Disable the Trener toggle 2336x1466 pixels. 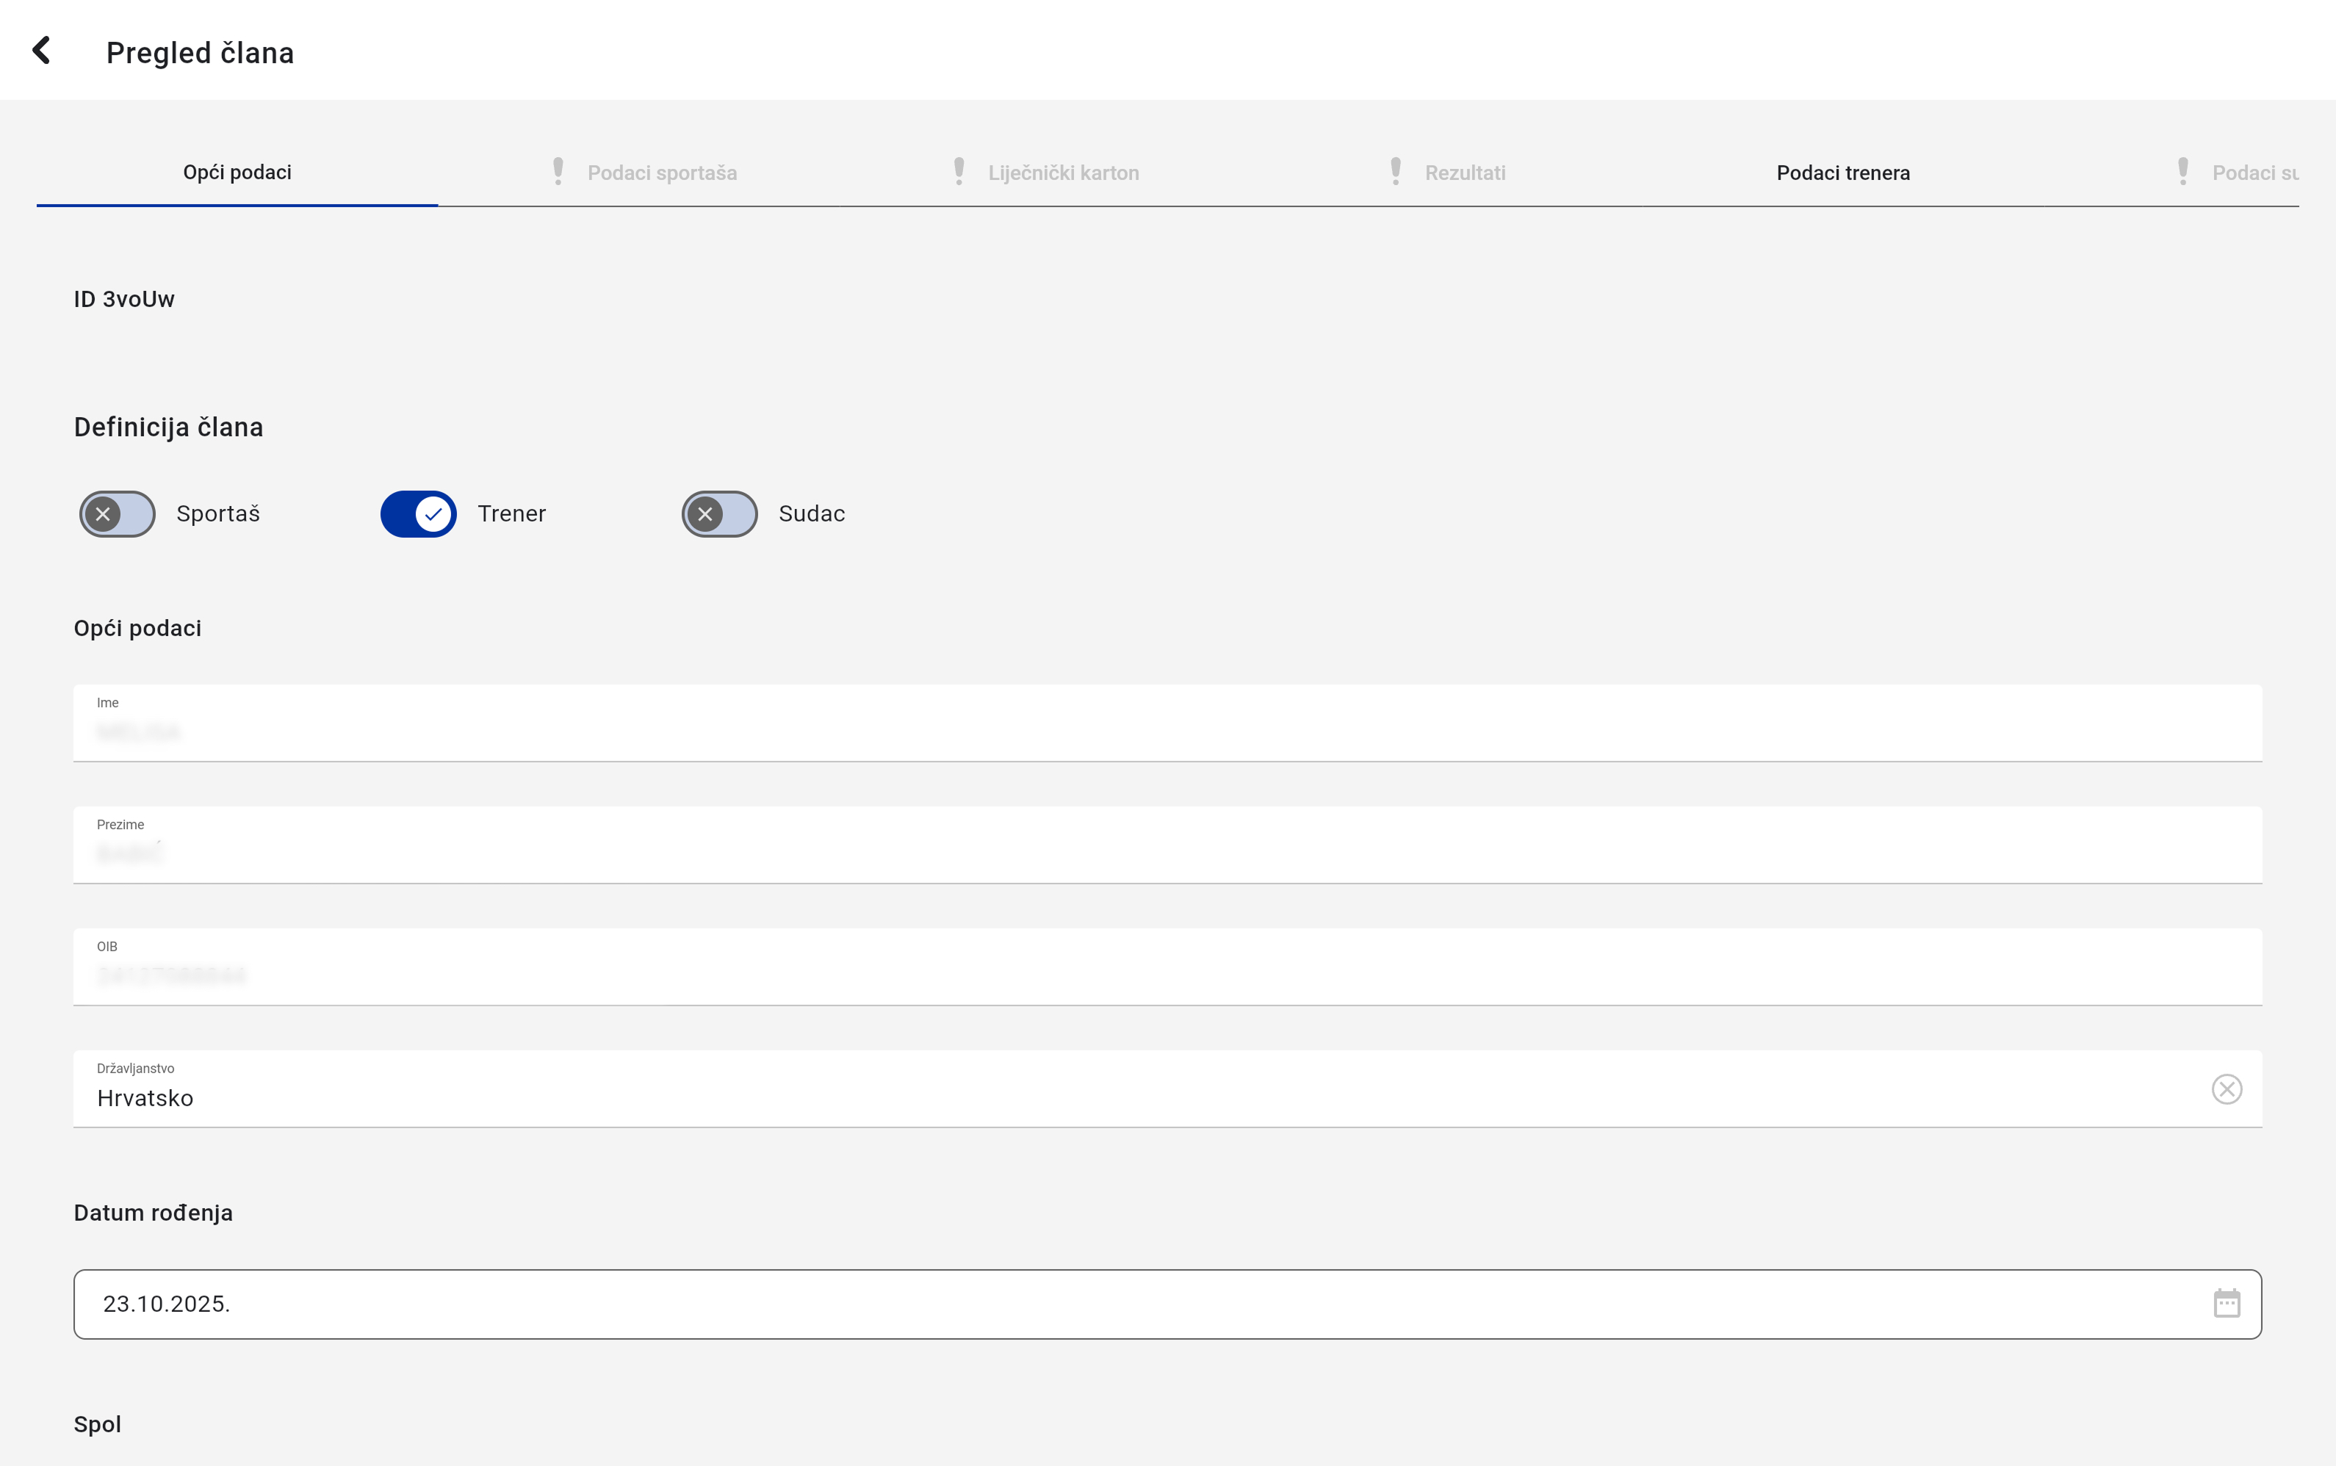coord(418,514)
